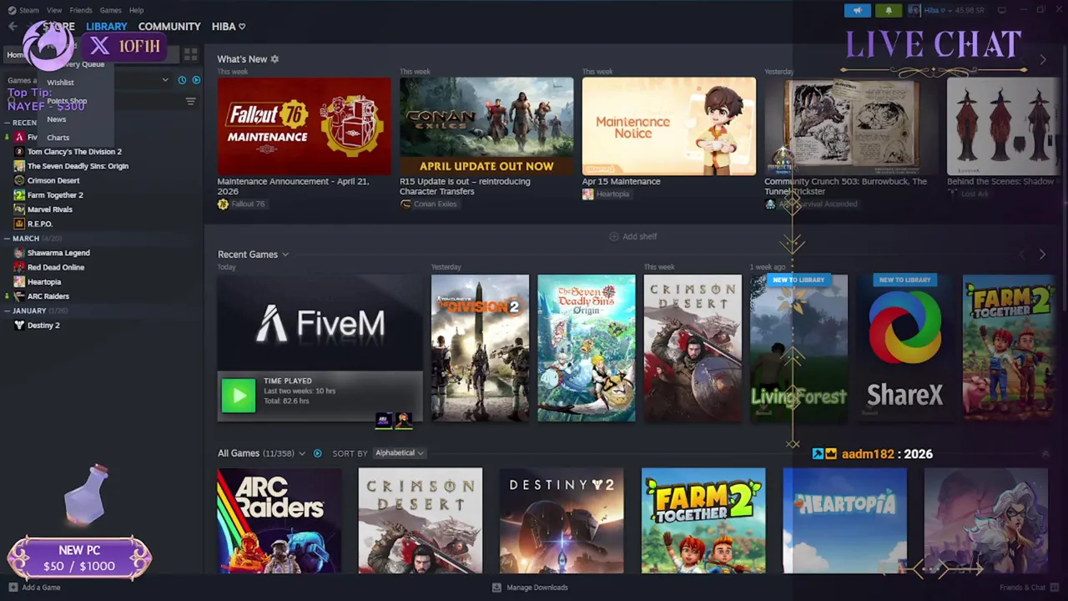Open Conan Exiles April Update thumbnail

coord(486,126)
